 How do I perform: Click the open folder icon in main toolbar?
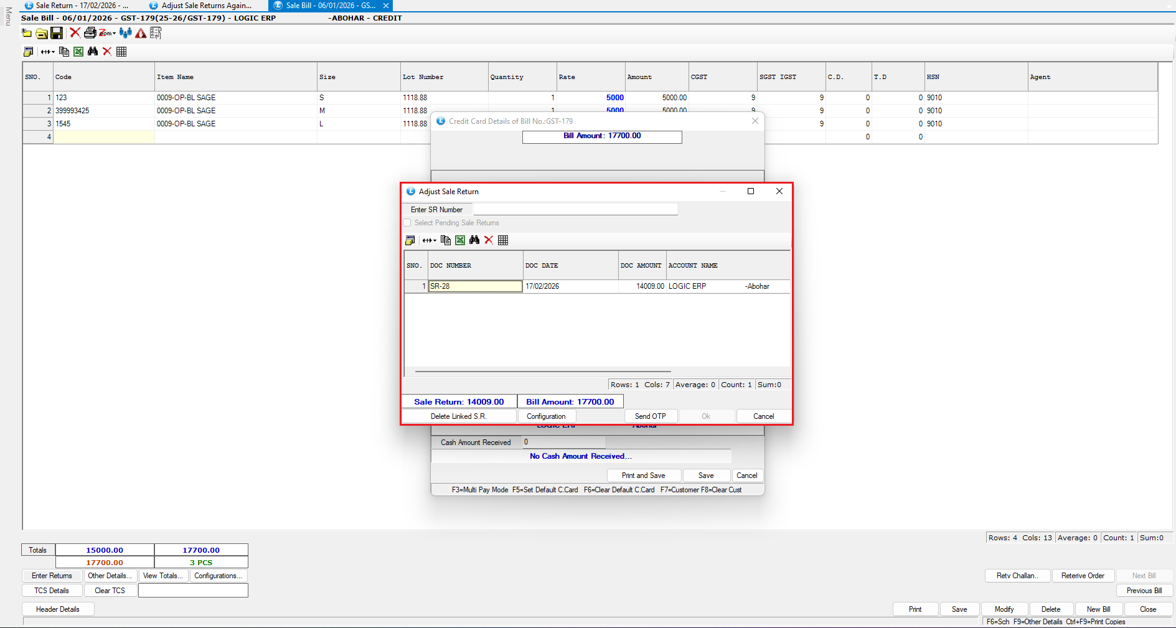coord(42,33)
